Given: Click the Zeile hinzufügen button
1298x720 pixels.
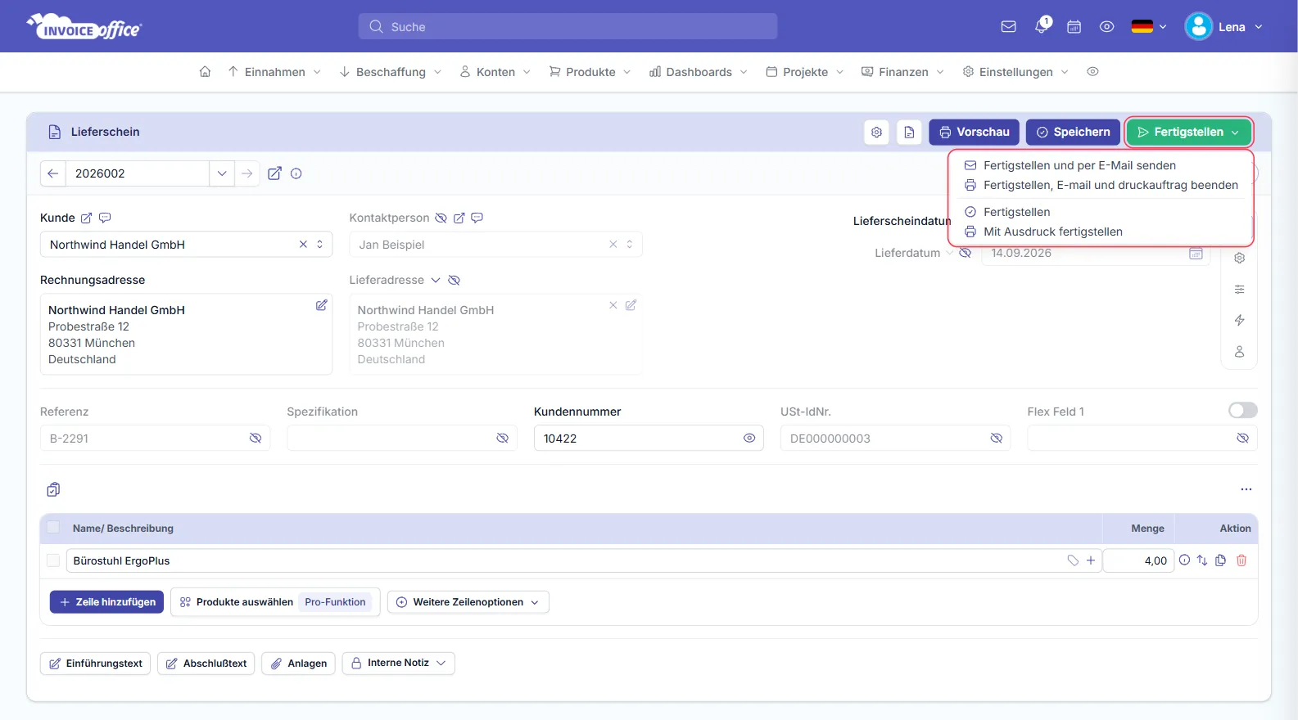Looking at the screenshot, I should click(106, 602).
